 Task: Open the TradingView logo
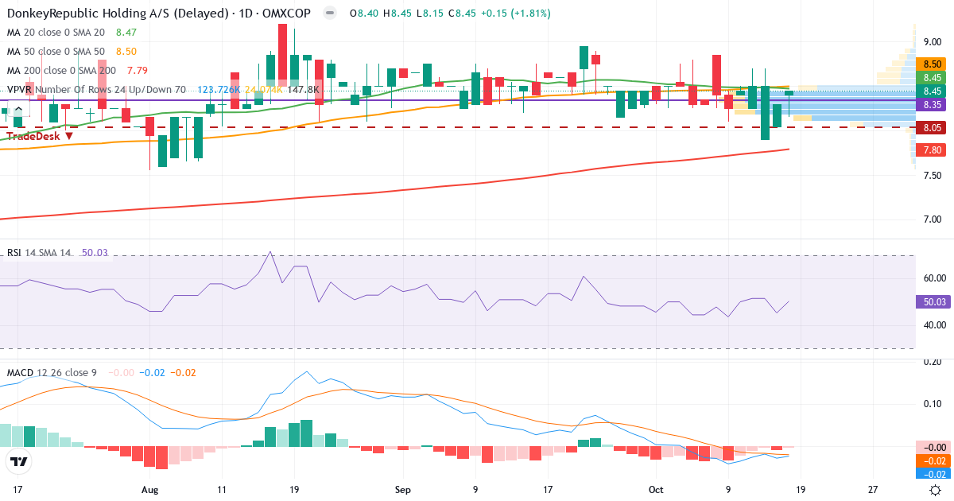pyautogui.click(x=18, y=460)
